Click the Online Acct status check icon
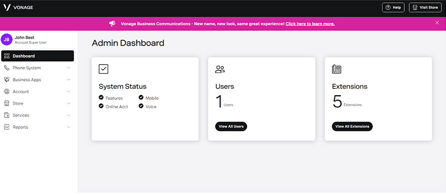The width and height of the screenshot is (446, 195). [x=101, y=106]
